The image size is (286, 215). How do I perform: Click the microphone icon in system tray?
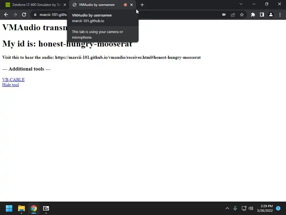point(235,208)
